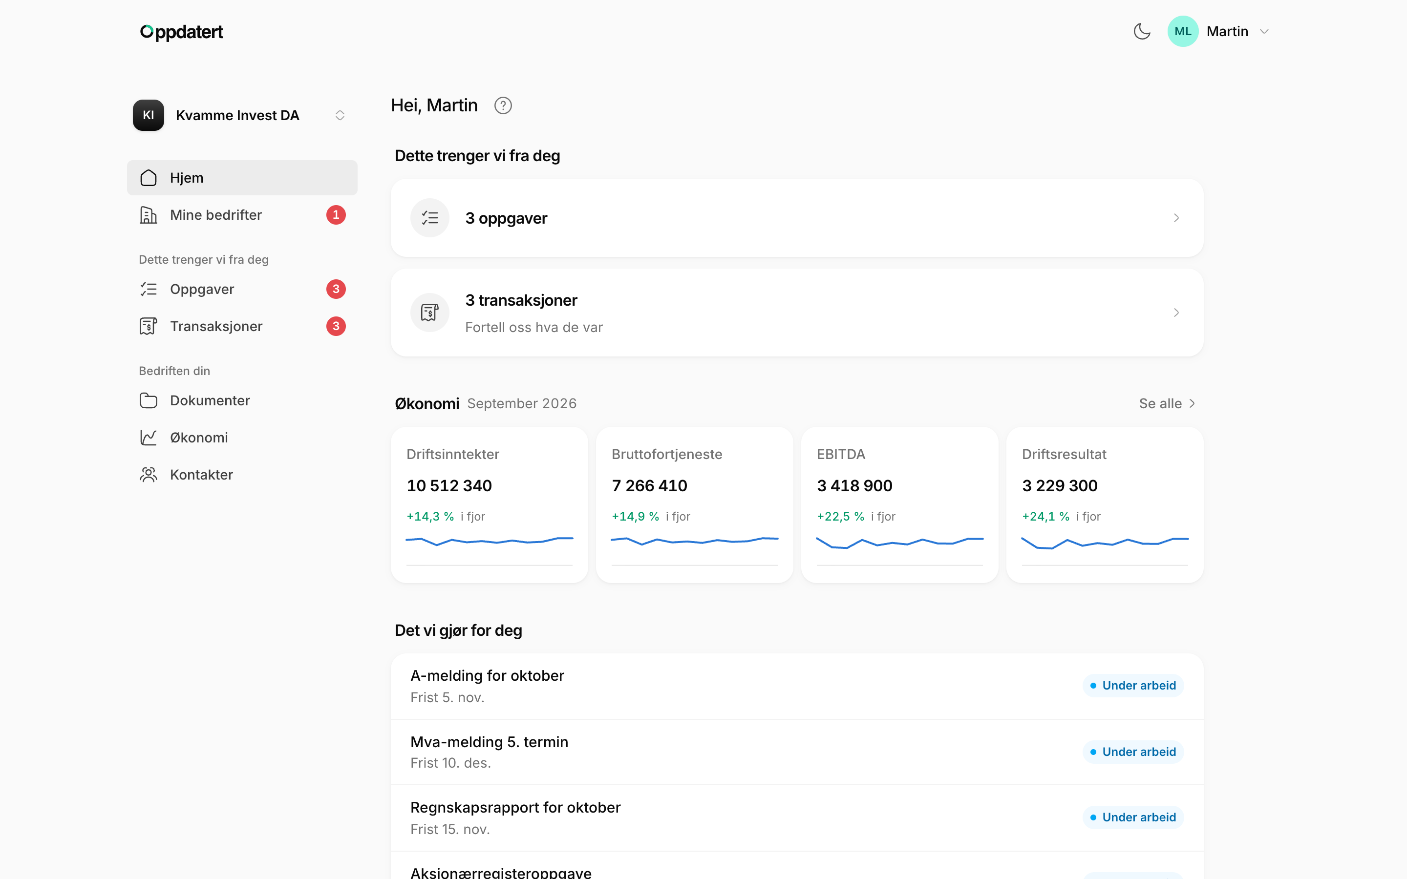Click the Dokumenter folder icon

pos(149,400)
